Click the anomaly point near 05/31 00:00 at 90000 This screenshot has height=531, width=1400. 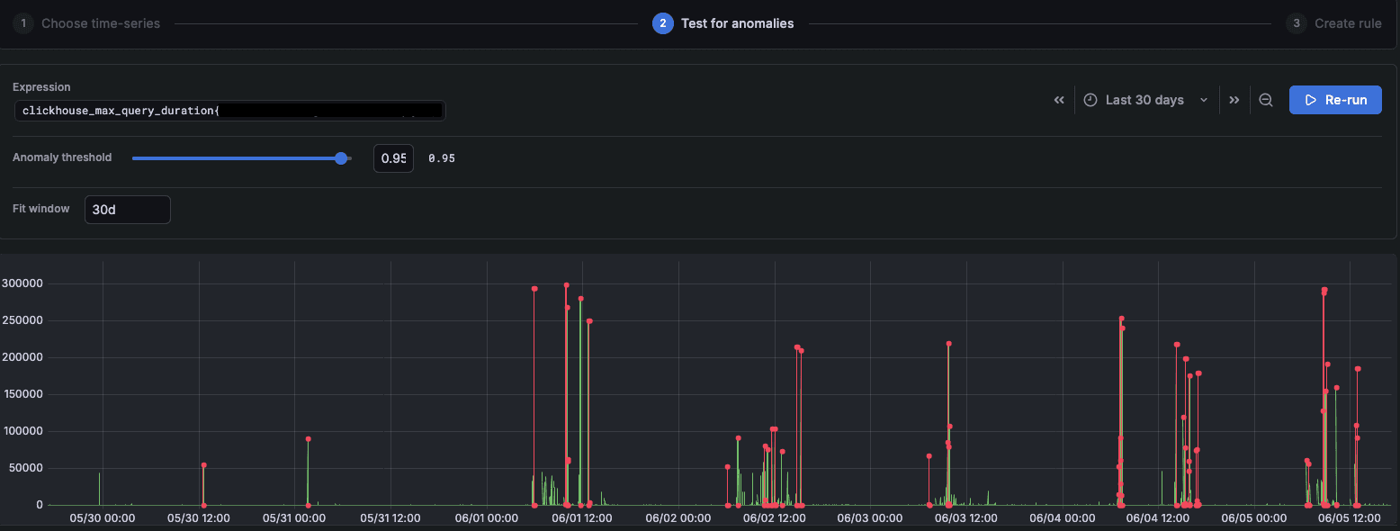tap(308, 439)
